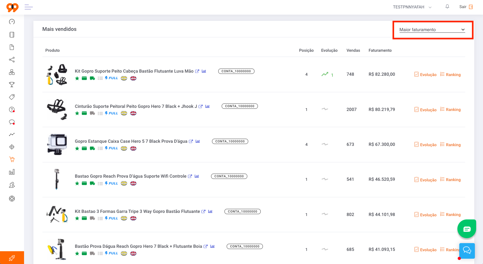The width and height of the screenshot is (483, 264).
Task: Open external link for Bastao Gopro Reach product
Action: [190, 176]
